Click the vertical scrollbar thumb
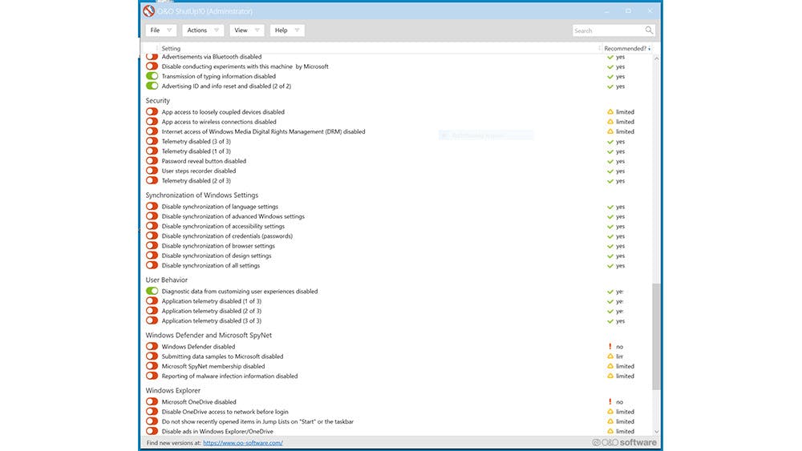The image size is (802, 451). click(x=657, y=336)
